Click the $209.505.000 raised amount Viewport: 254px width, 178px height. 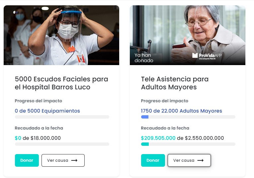(x=158, y=138)
